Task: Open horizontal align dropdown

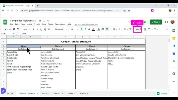Action: 115,29
